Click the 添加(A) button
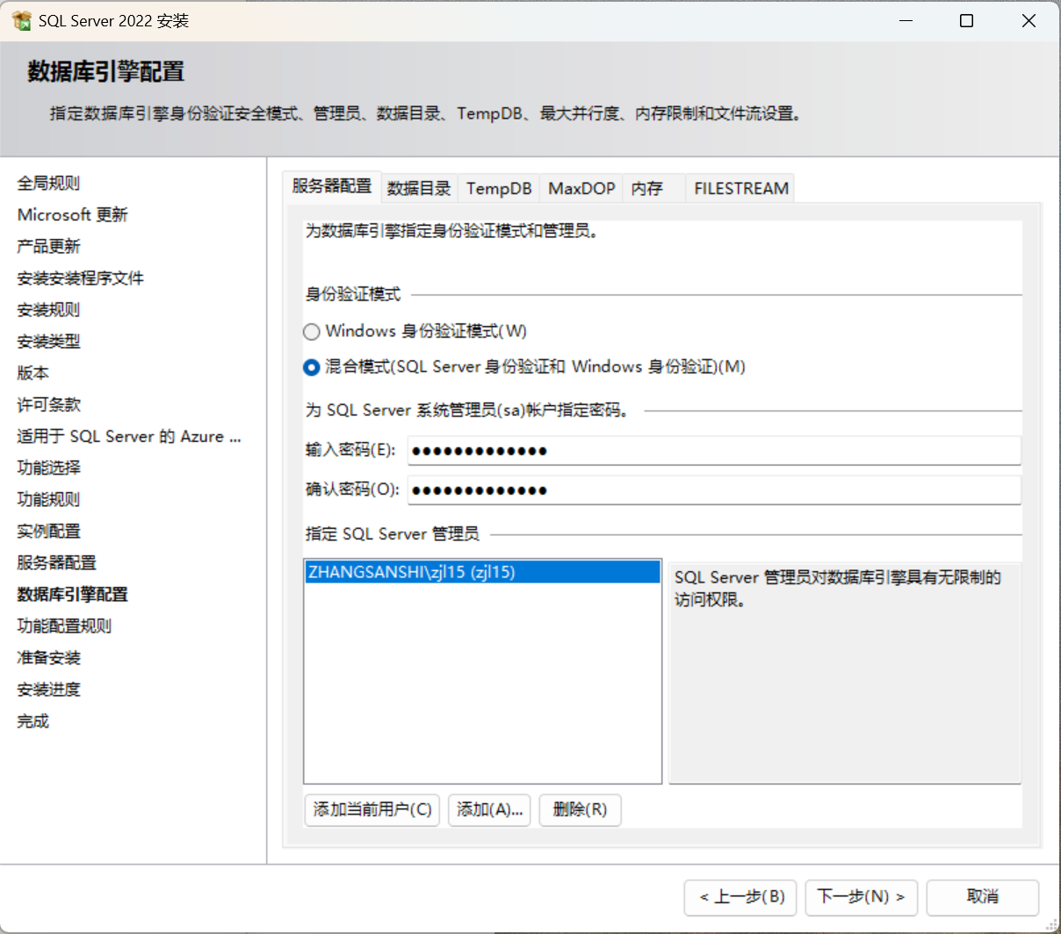 [x=489, y=809]
